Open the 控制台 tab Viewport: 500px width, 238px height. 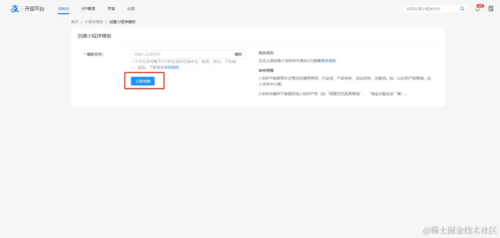[63, 9]
